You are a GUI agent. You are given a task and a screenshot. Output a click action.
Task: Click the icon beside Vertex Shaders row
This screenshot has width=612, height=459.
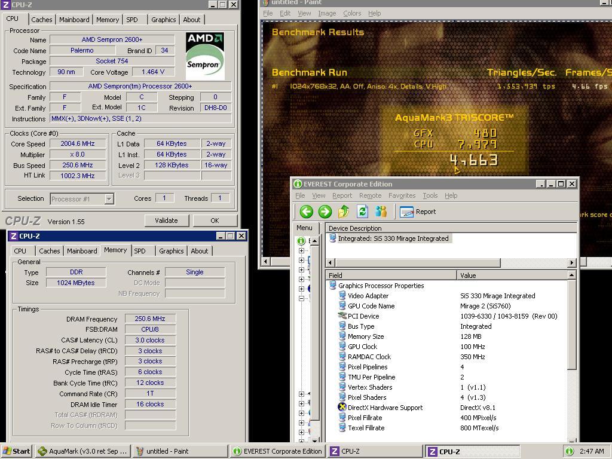[342, 387]
